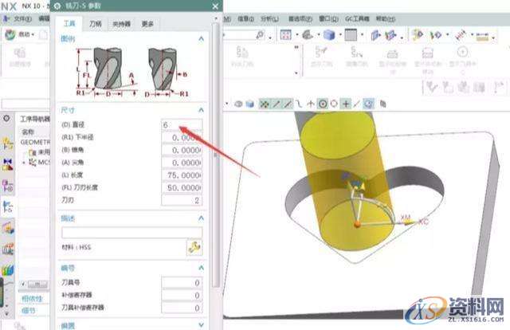Click the (D) 直径 diameter input field
Image resolution: width=510 pixels, height=330 pixels.
[x=181, y=125]
